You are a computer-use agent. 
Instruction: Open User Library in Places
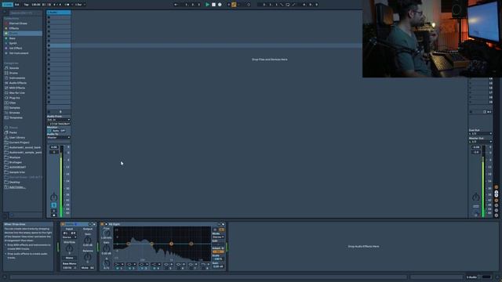point(17,138)
